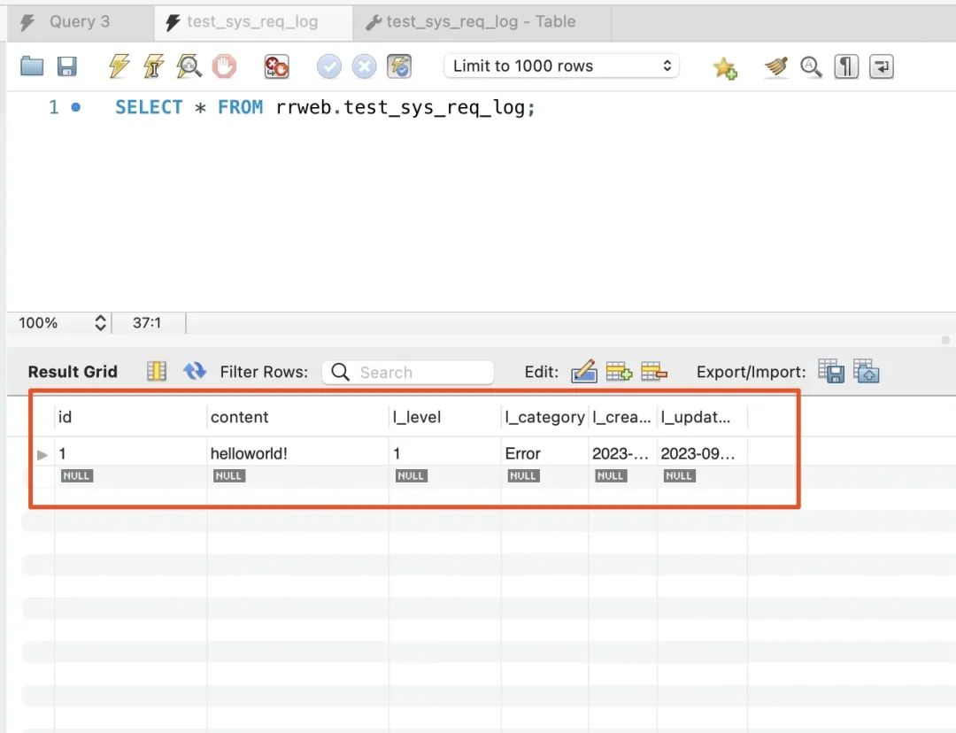Toggle invisible characters pilcrow icon

click(846, 66)
